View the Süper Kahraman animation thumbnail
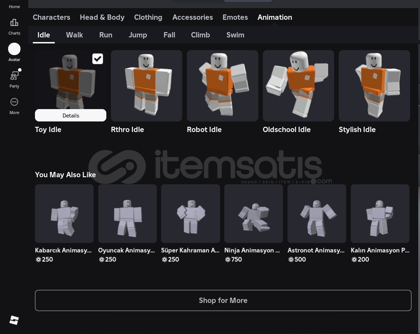 click(190, 214)
